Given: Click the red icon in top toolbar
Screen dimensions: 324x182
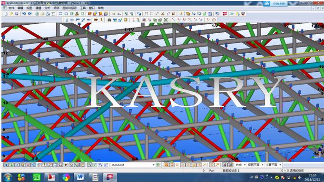Looking at the screenshot, I should point(225,14).
